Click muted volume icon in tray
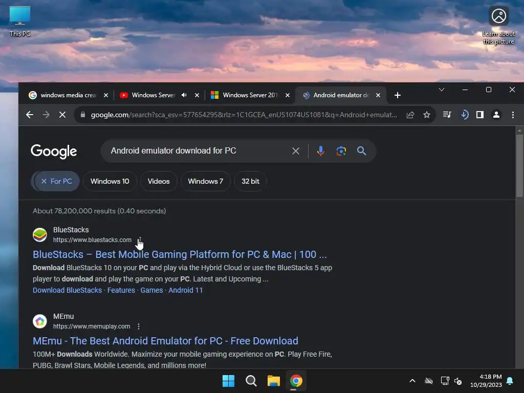 [x=458, y=381]
